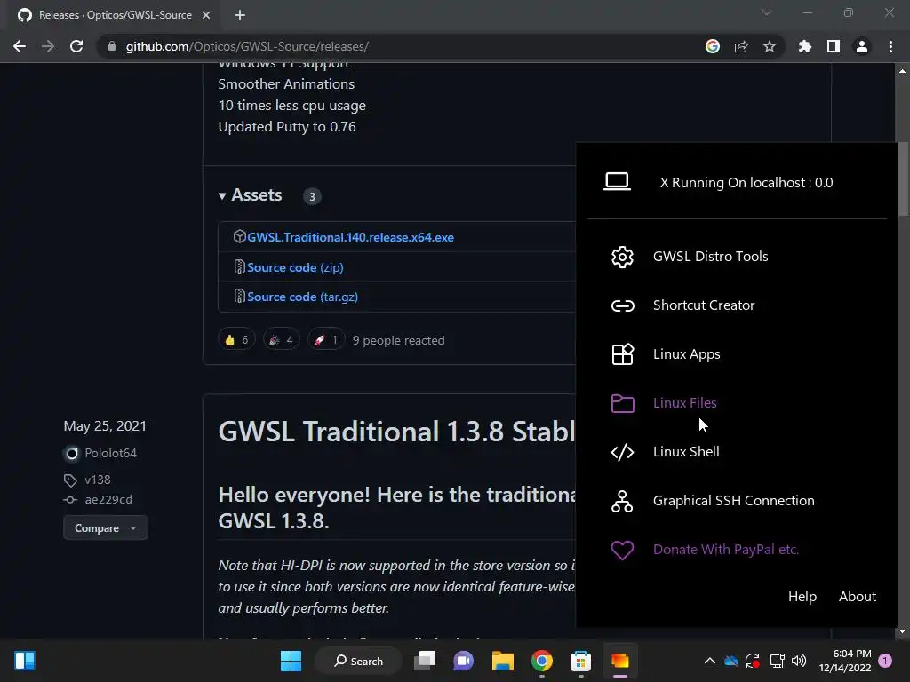Click the party popper reaction with 4
This screenshot has height=682, width=910.
coord(282,340)
